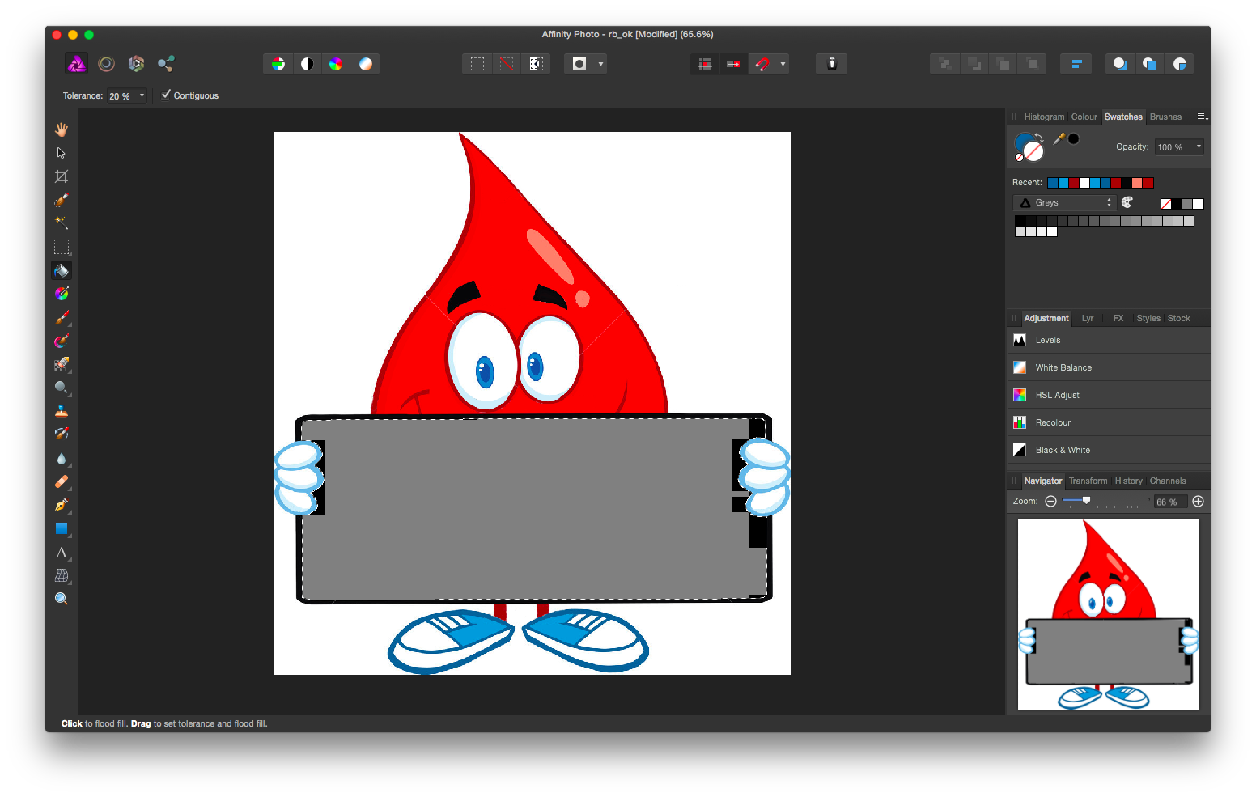
Task: Switch to Photo Persona
Action: 77,64
